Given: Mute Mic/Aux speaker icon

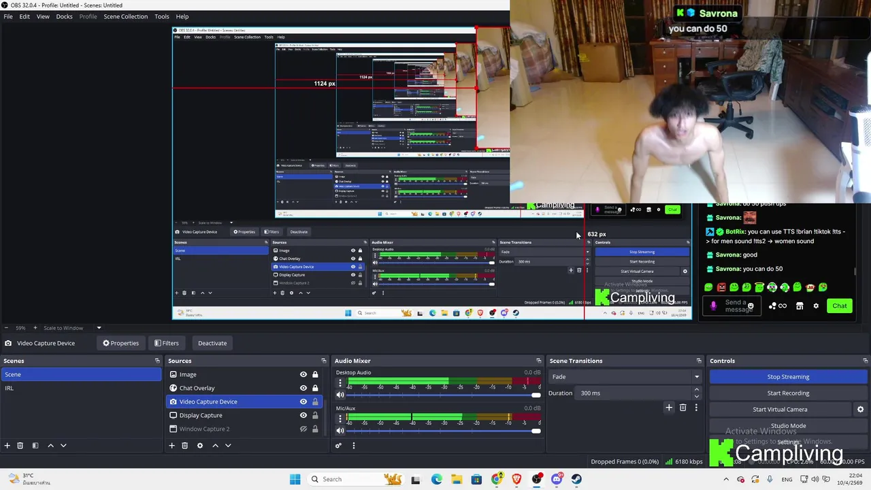Looking at the screenshot, I should coord(340,431).
